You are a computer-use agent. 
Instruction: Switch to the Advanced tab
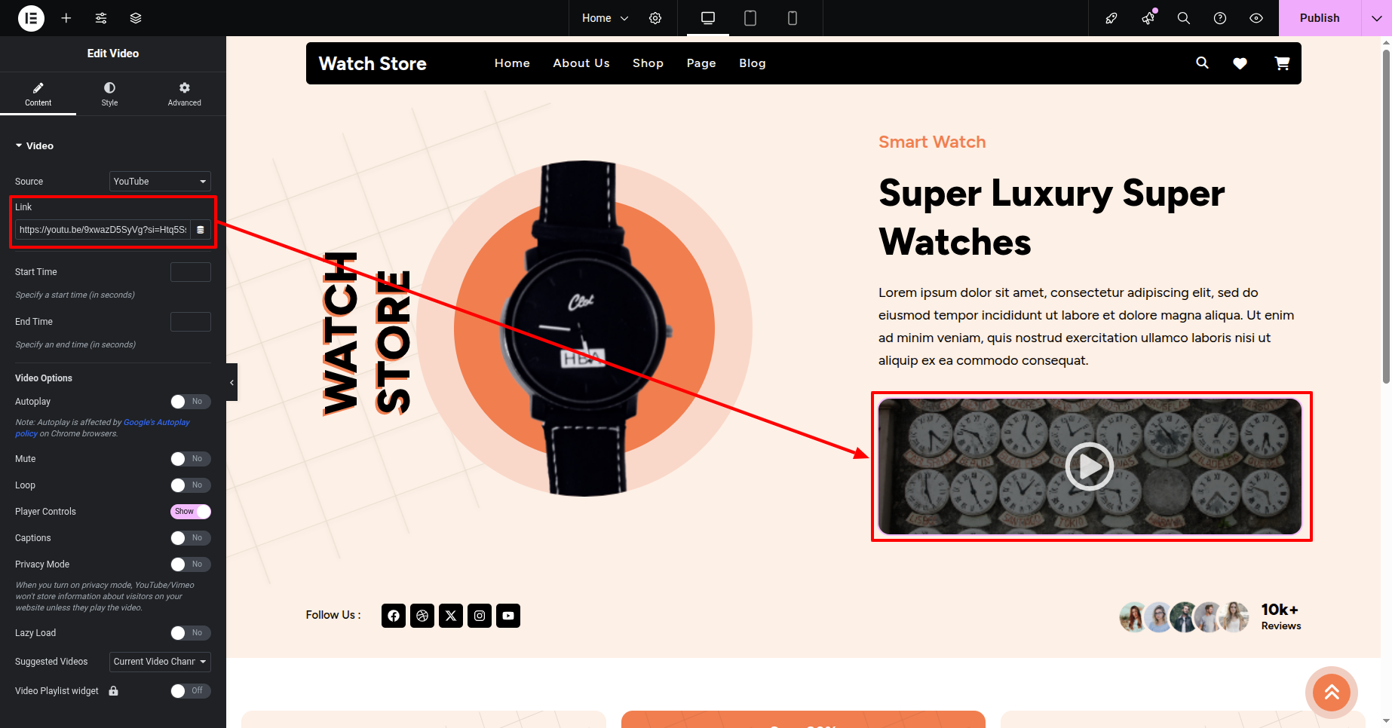pos(185,94)
